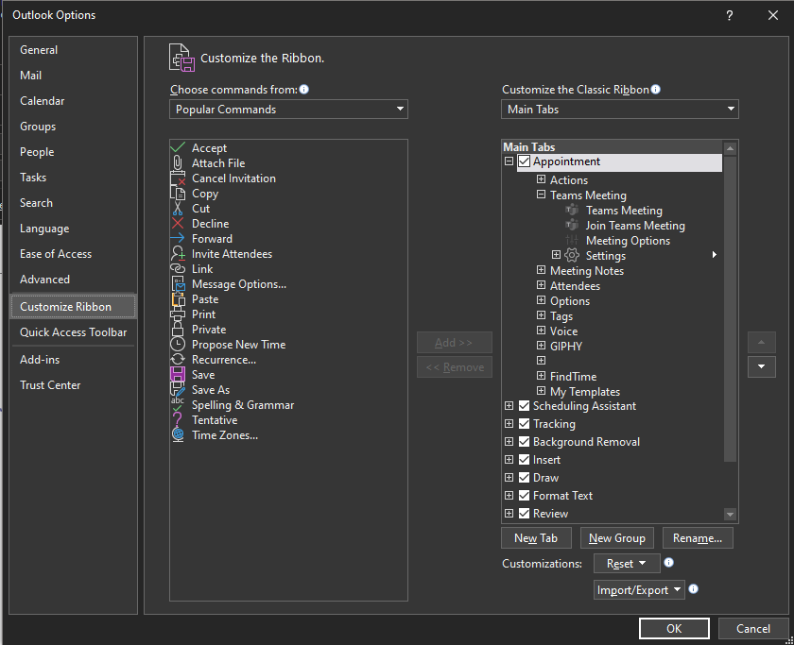Click the New Tab button
This screenshot has width=794, height=645.
pos(536,537)
